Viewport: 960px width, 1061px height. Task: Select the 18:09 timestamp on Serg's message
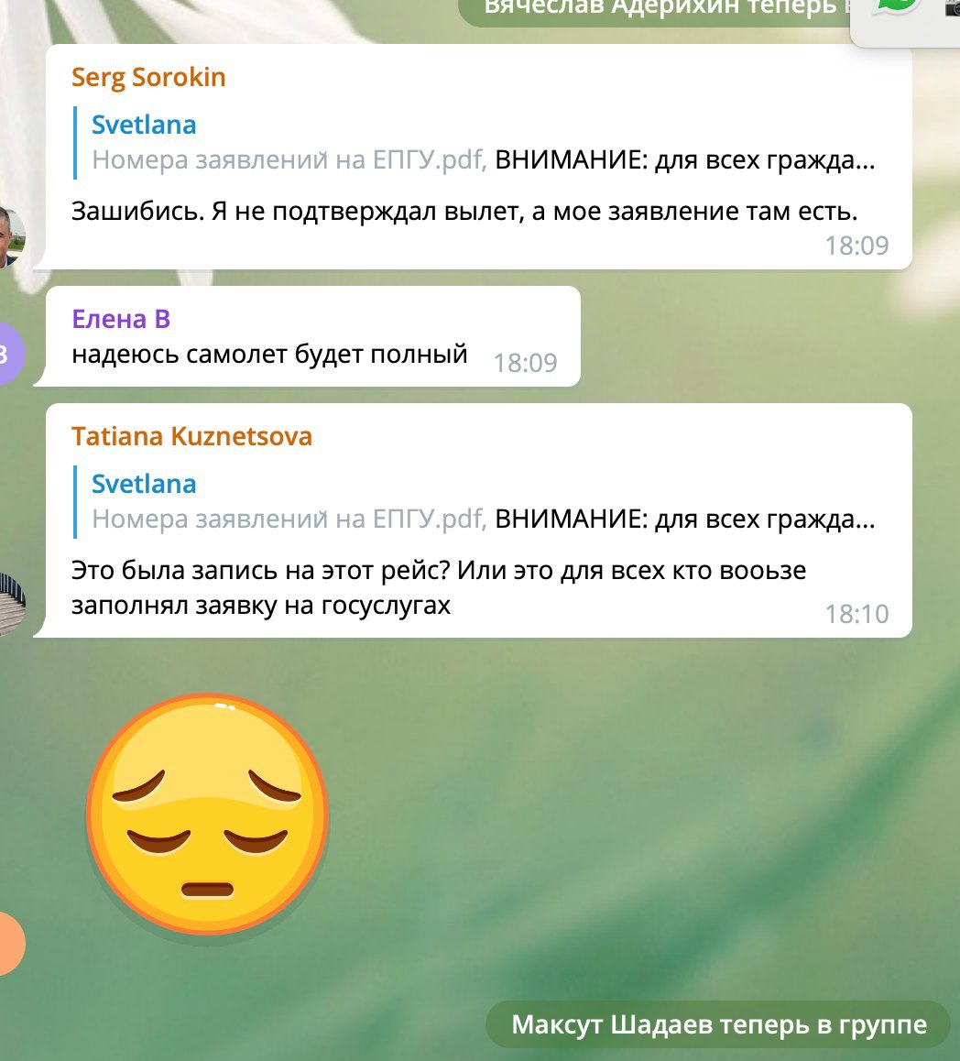tap(856, 246)
